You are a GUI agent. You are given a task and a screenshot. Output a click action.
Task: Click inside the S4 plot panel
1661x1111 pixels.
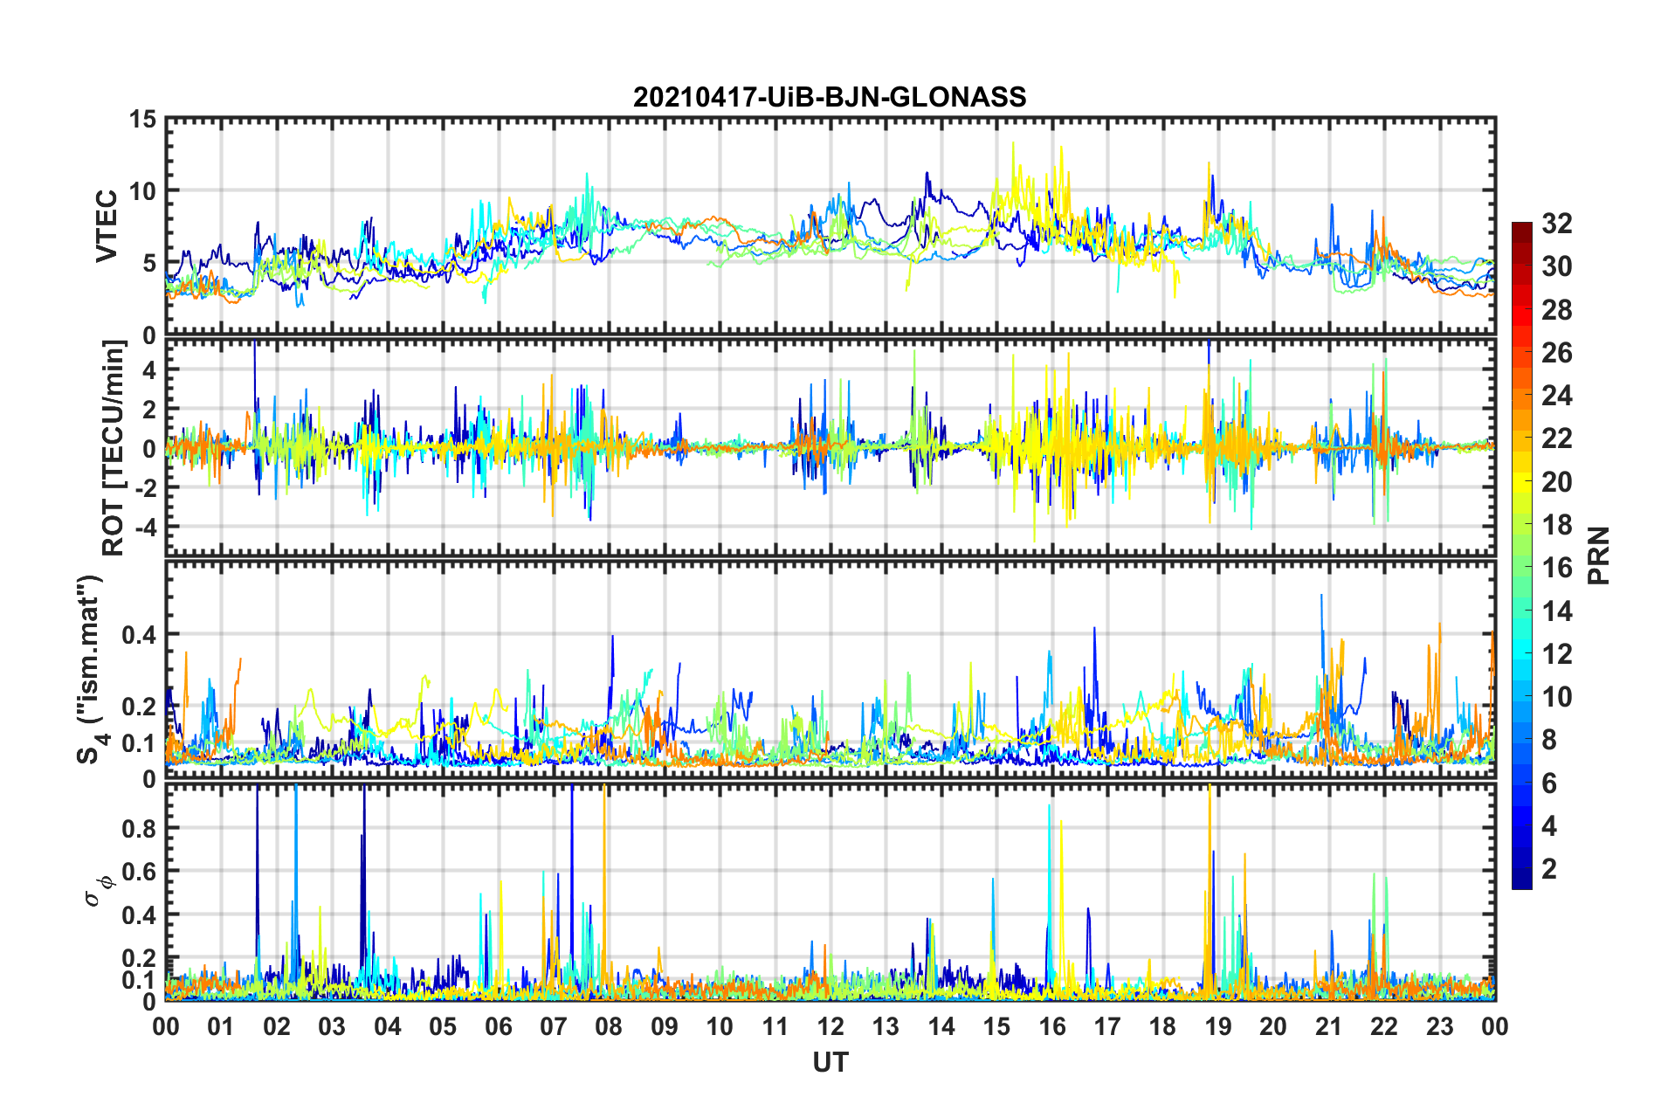pyautogui.click(x=830, y=669)
